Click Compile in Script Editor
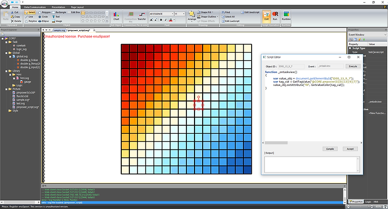 [x=330, y=149]
